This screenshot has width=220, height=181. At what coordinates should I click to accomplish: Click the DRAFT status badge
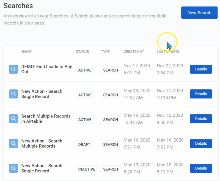coord(84,144)
